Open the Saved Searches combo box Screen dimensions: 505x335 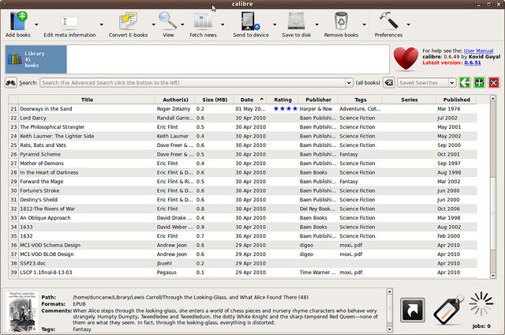(426, 83)
